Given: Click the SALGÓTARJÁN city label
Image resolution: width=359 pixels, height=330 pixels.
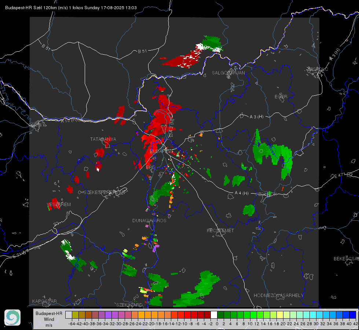Looking at the screenshot, I should coord(228,73).
